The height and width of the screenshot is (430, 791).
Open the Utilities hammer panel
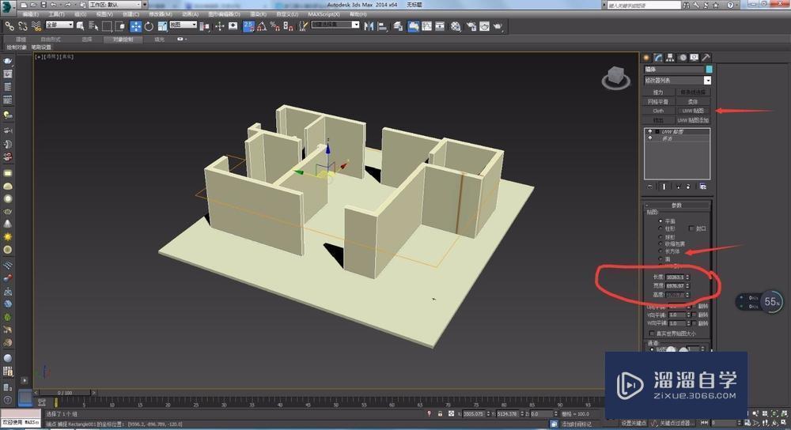click(706, 58)
